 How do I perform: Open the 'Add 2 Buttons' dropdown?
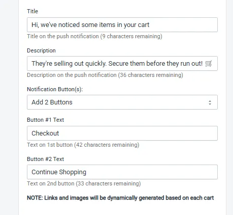122,102
